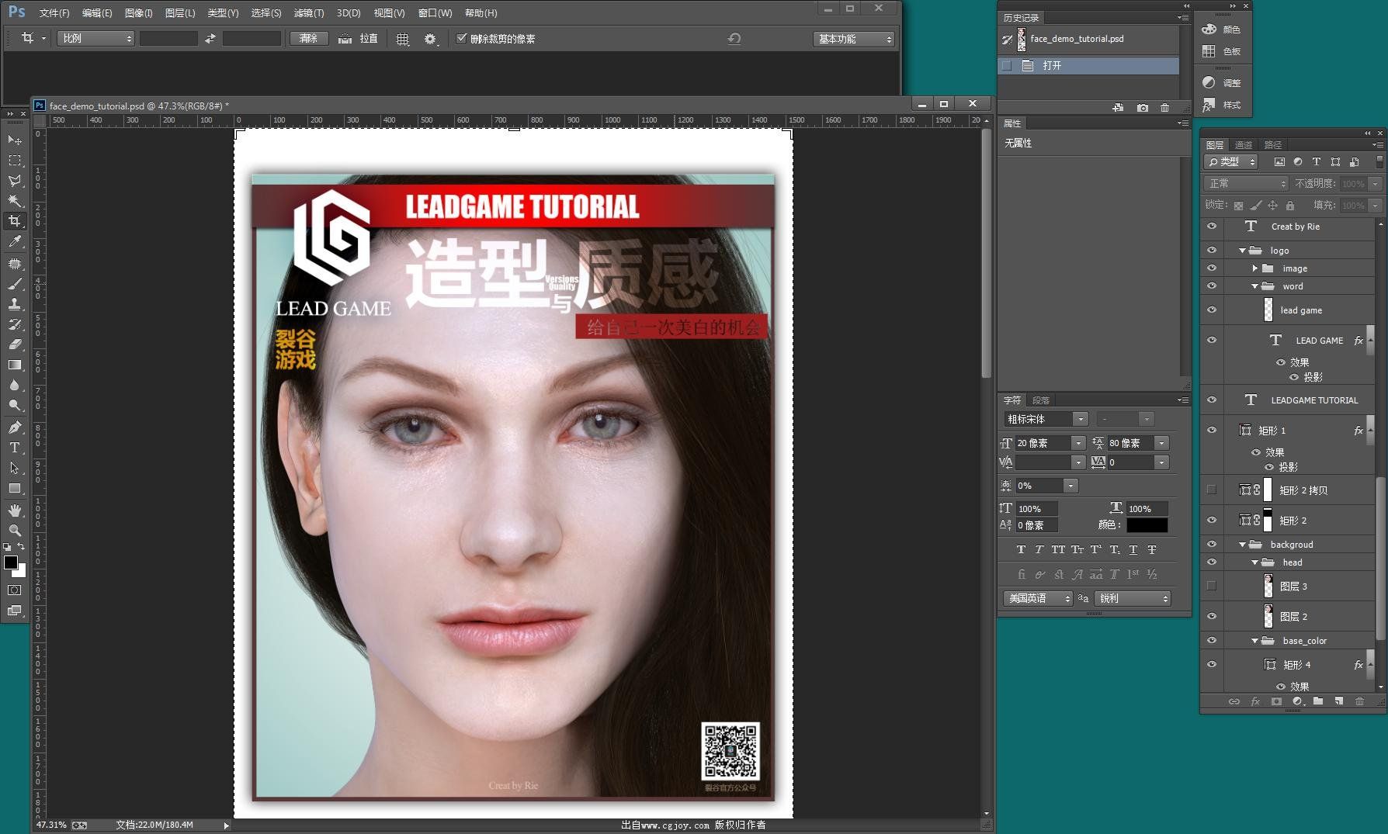This screenshot has width=1388, height=834.
Task: Select the Pen tool
Action: (14, 427)
